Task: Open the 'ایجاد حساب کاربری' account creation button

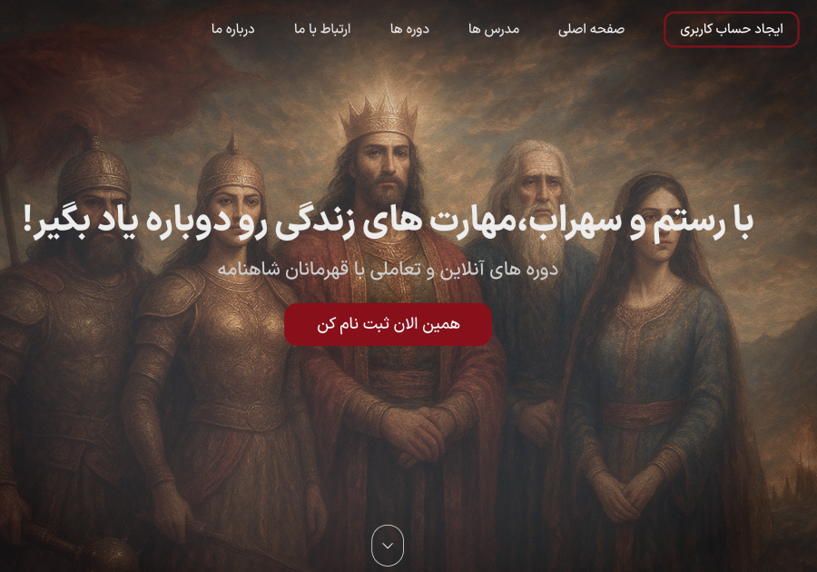Action: tap(731, 29)
